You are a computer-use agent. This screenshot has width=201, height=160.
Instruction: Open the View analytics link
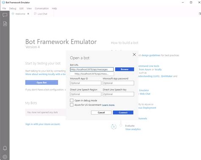coord(133,129)
